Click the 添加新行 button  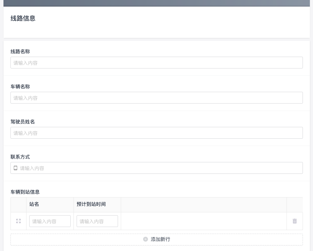(157, 240)
